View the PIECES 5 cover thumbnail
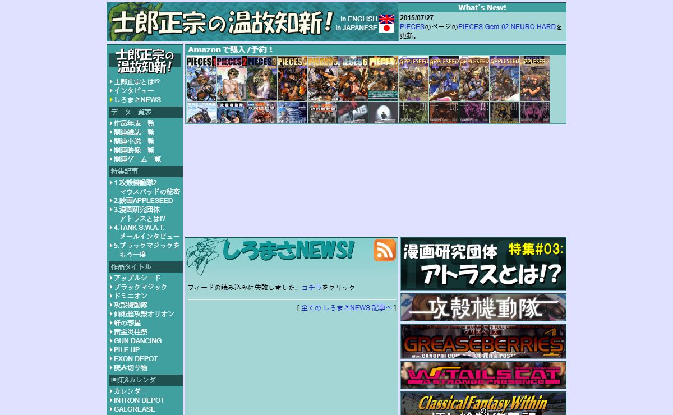This screenshot has height=415, width=673. [322, 79]
